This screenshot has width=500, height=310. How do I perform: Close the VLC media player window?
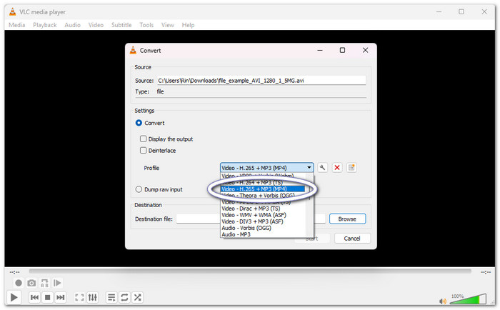pyautogui.click(x=484, y=11)
